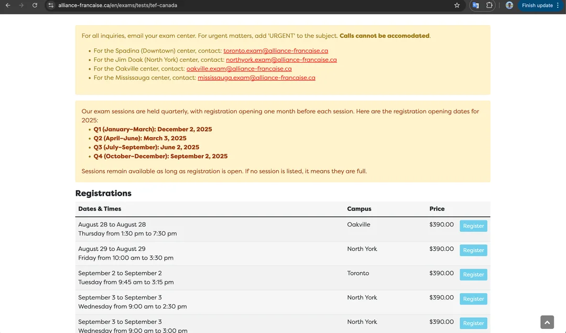
Task: Register for September 3 session ending 3:00 pm
Action: 473,323
